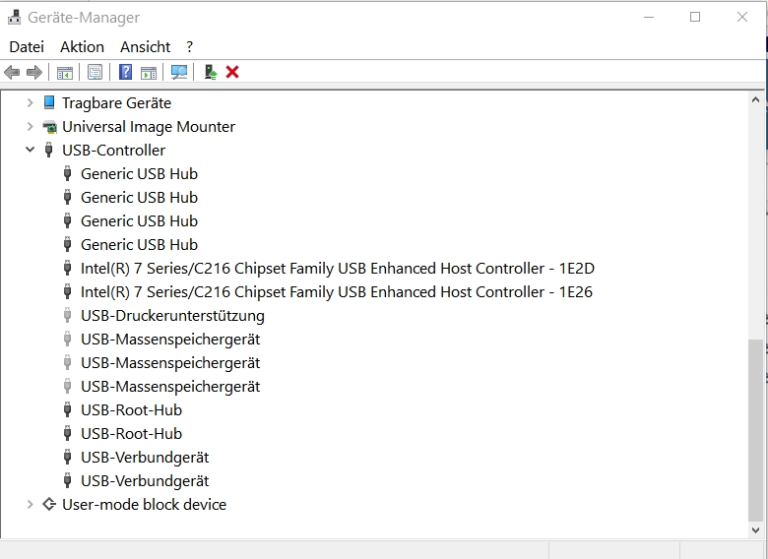Click the forward arrow toolbar icon
The width and height of the screenshot is (768, 559).
[x=34, y=72]
